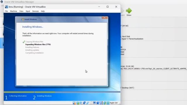Close the Install Windows dialog
The image size is (187, 105).
click(x=105, y=18)
